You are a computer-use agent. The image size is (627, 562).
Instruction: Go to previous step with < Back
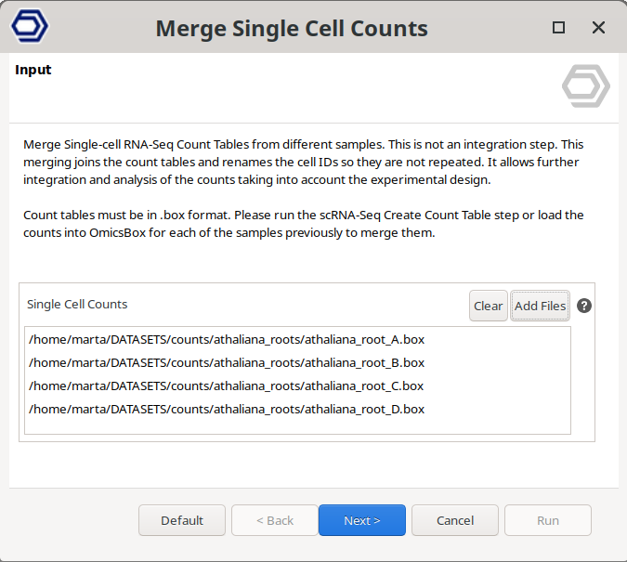click(x=275, y=520)
